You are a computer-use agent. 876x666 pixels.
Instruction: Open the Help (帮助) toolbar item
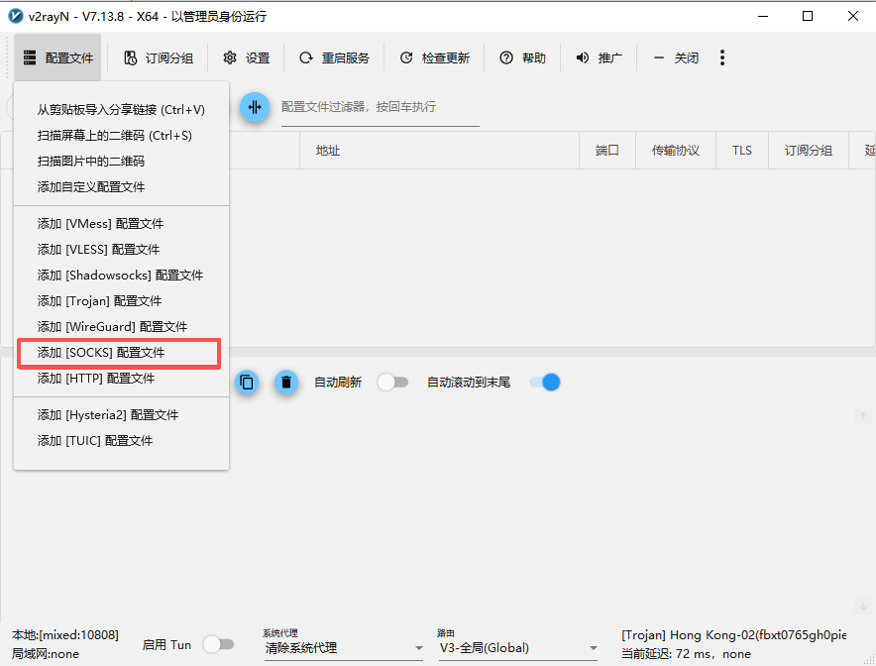point(522,57)
